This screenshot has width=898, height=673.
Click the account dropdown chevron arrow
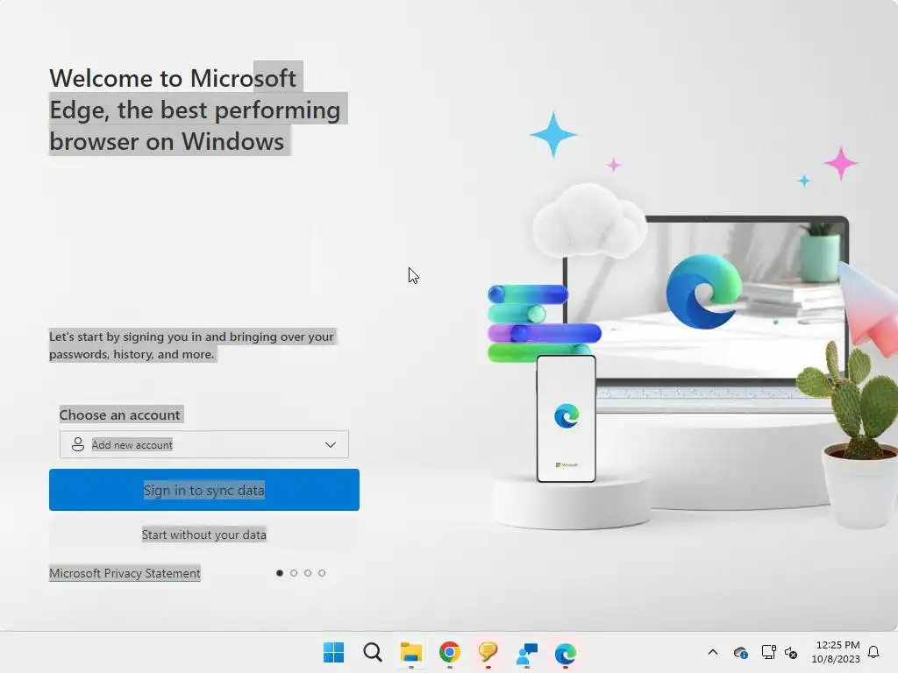[x=331, y=444]
